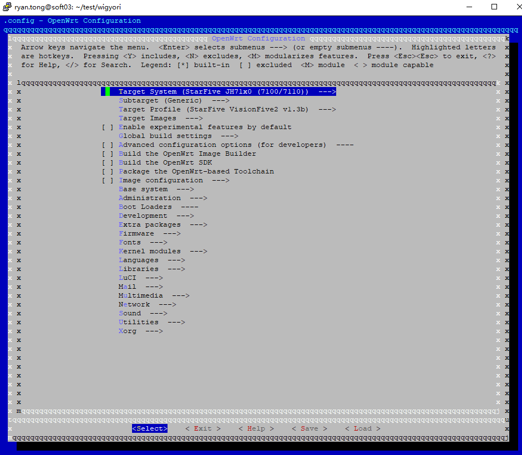Open Target System submenu
Viewport: 522px width, 455px height.
point(226,91)
